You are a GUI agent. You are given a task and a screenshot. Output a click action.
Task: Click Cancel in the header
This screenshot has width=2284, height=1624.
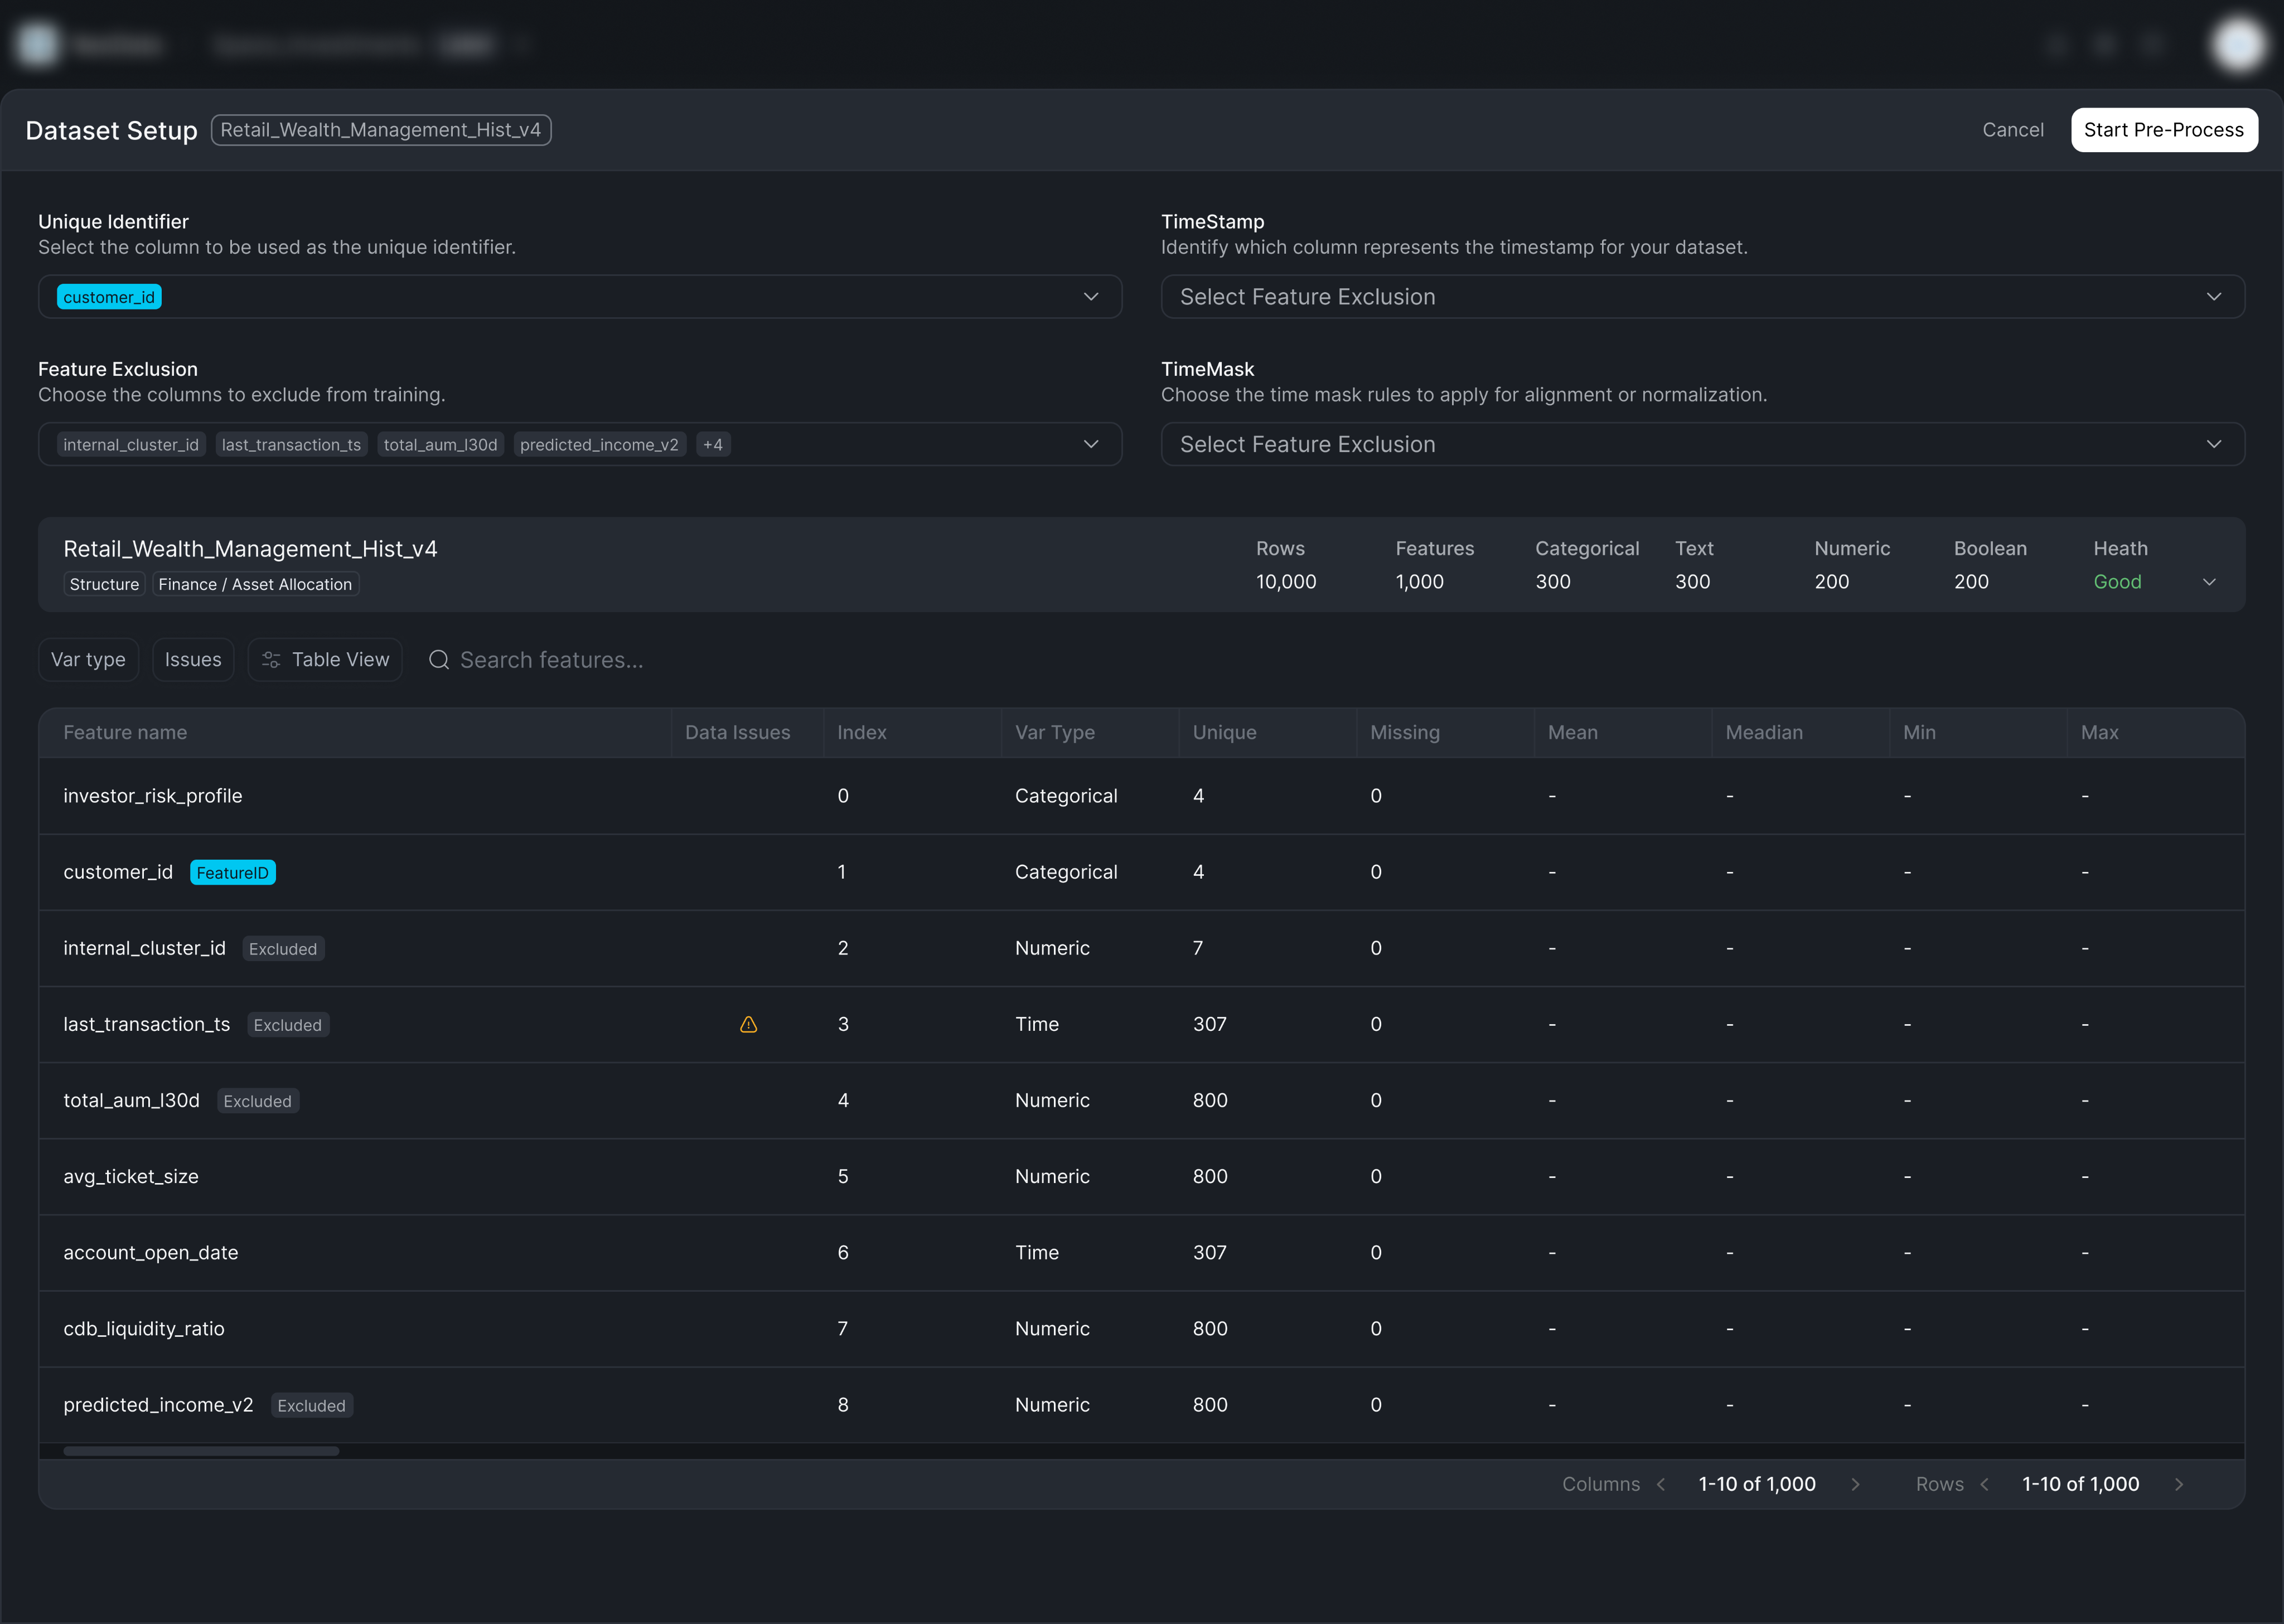point(2012,130)
